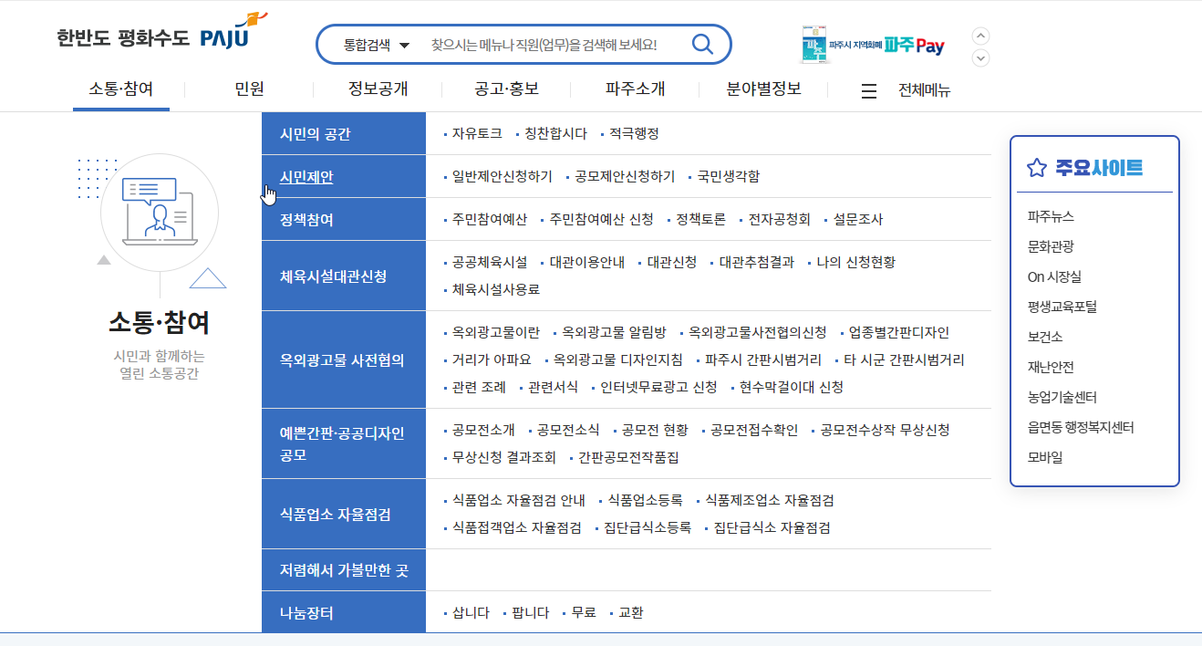The width and height of the screenshot is (1202, 646).
Task: Click the up arrow beside the Paju Pay banner
Action: [x=981, y=36]
